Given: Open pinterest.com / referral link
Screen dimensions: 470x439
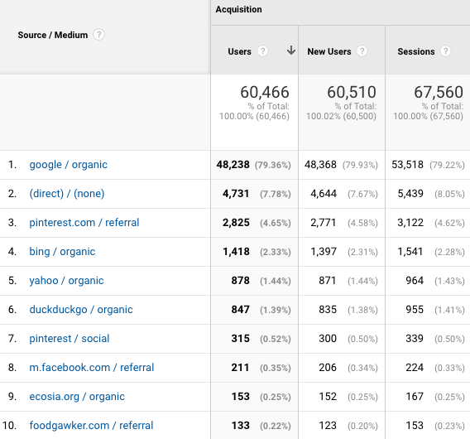Looking at the screenshot, I should [x=84, y=223].
